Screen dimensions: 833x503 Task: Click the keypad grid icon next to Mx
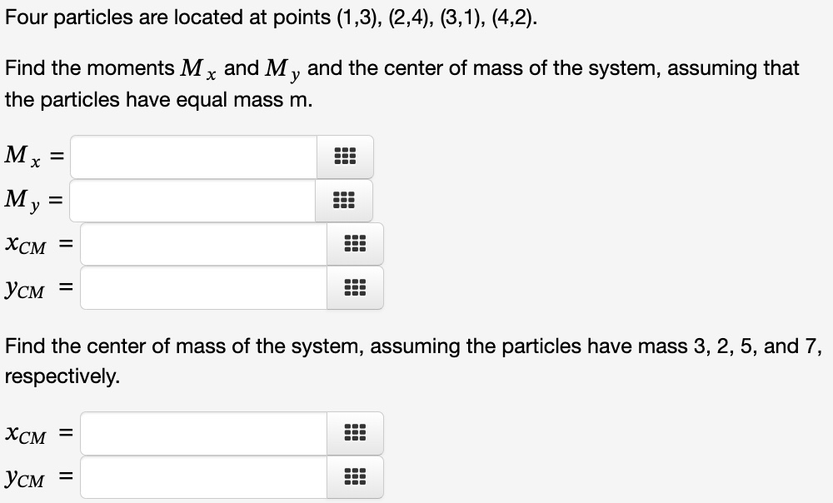coord(345,157)
